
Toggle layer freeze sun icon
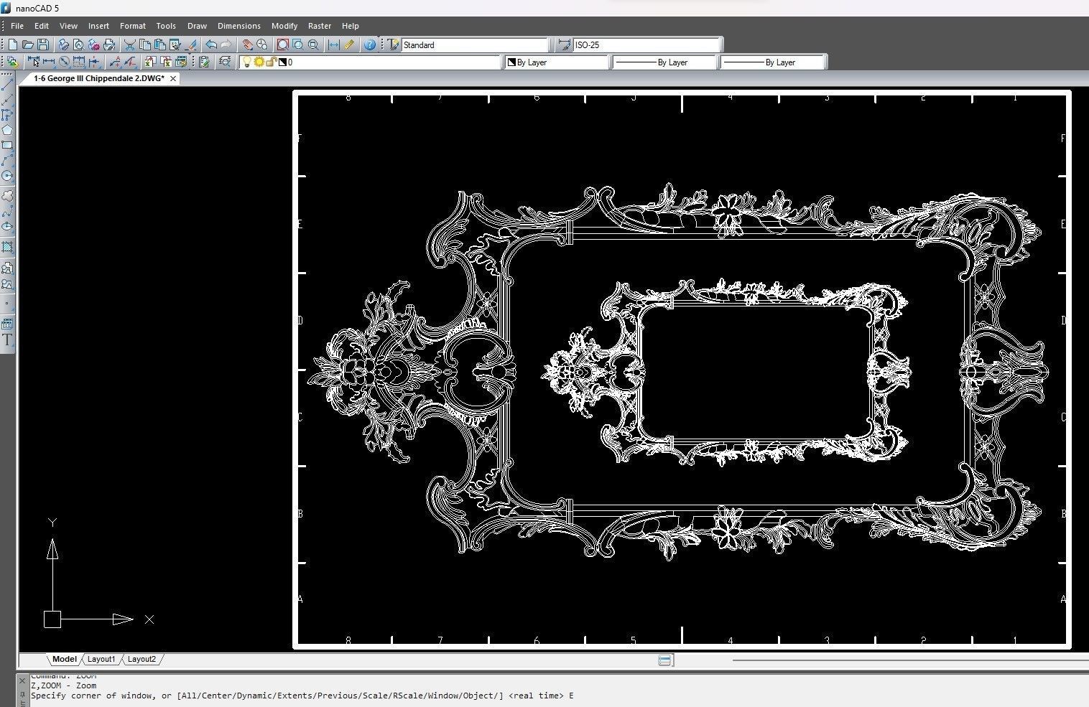[x=259, y=62]
